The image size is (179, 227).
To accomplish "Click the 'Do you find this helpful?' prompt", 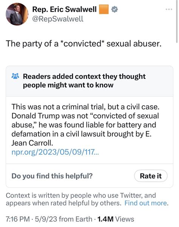I will (52, 176).
